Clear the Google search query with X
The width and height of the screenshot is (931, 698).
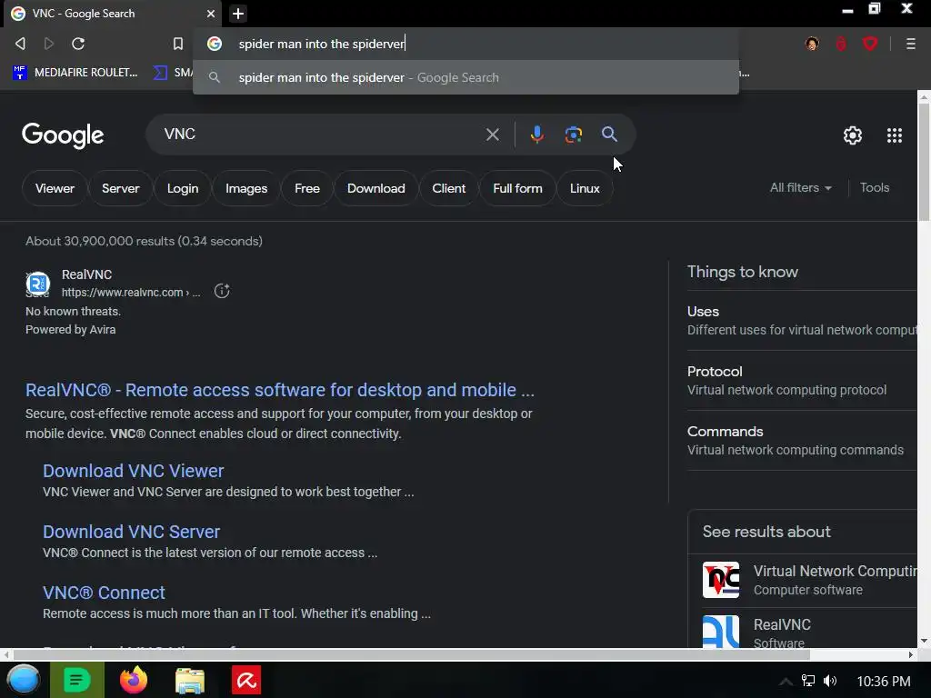click(492, 135)
